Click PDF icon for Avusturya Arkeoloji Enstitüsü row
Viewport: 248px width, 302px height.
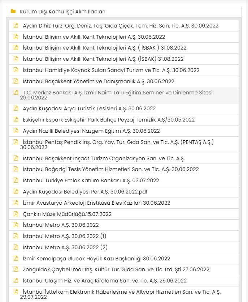coord(16,202)
